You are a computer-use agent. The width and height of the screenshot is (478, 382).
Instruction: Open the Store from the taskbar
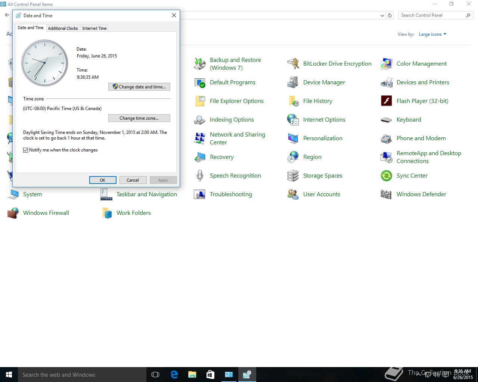point(210,375)
